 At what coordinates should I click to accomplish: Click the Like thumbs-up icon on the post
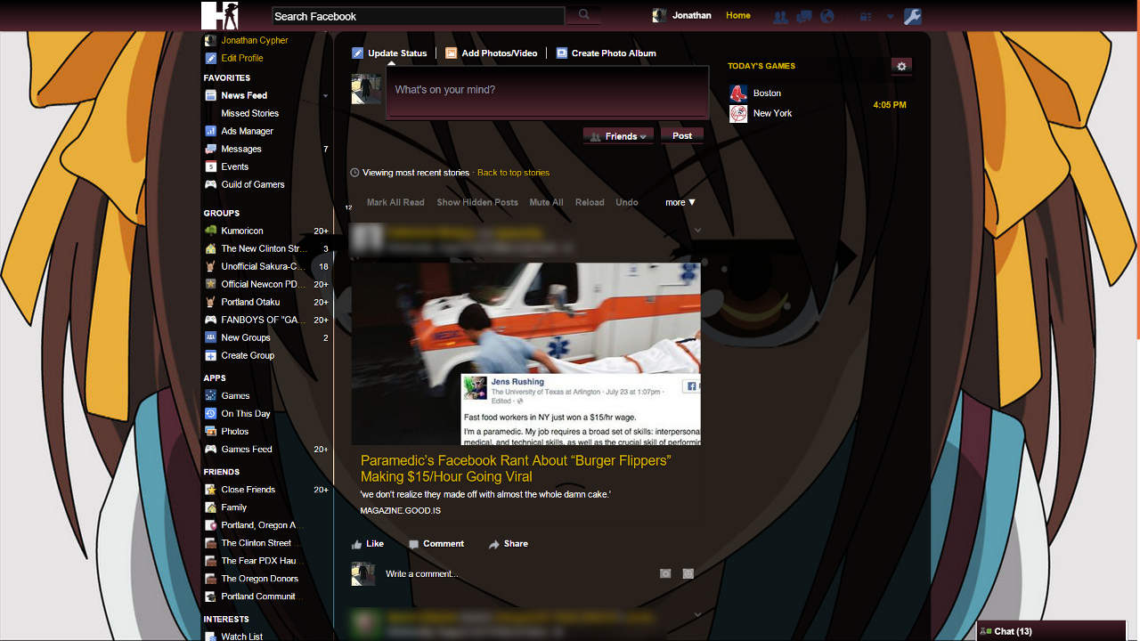[357, 544]
